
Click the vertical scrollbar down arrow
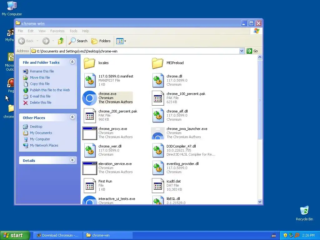coord(260,202)
